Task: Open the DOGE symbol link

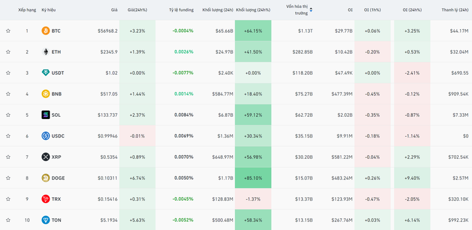Action: (x=58, y=178)
